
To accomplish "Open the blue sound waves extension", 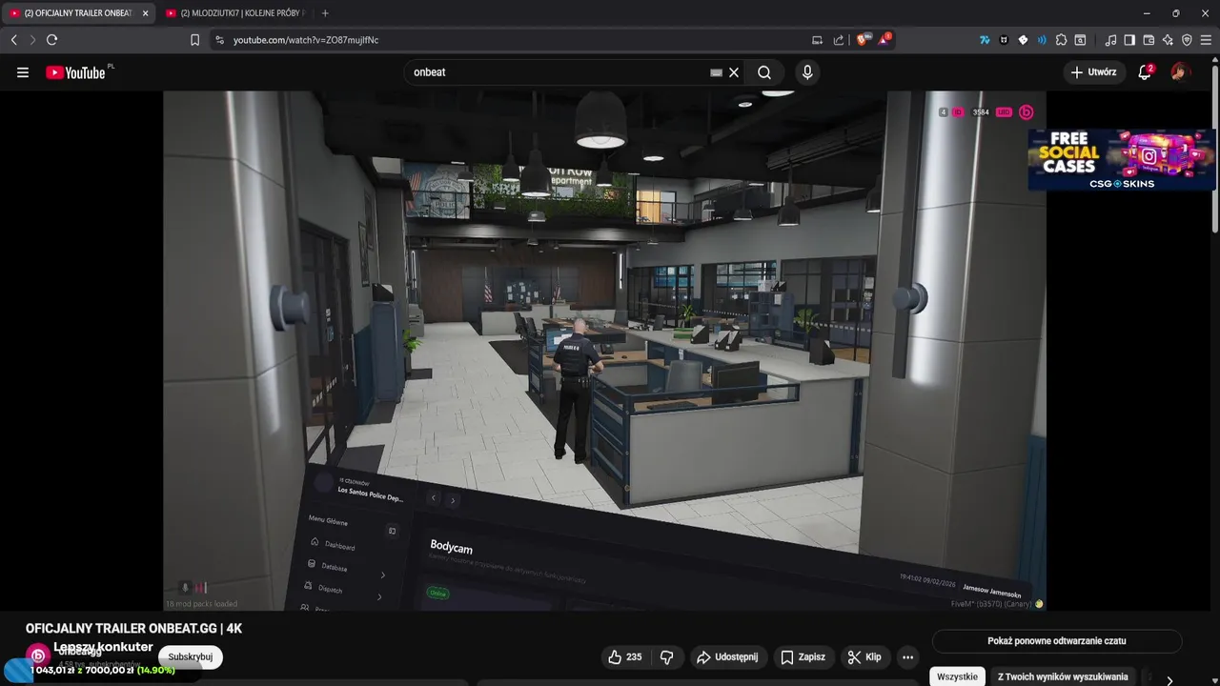I will 1042,40.
